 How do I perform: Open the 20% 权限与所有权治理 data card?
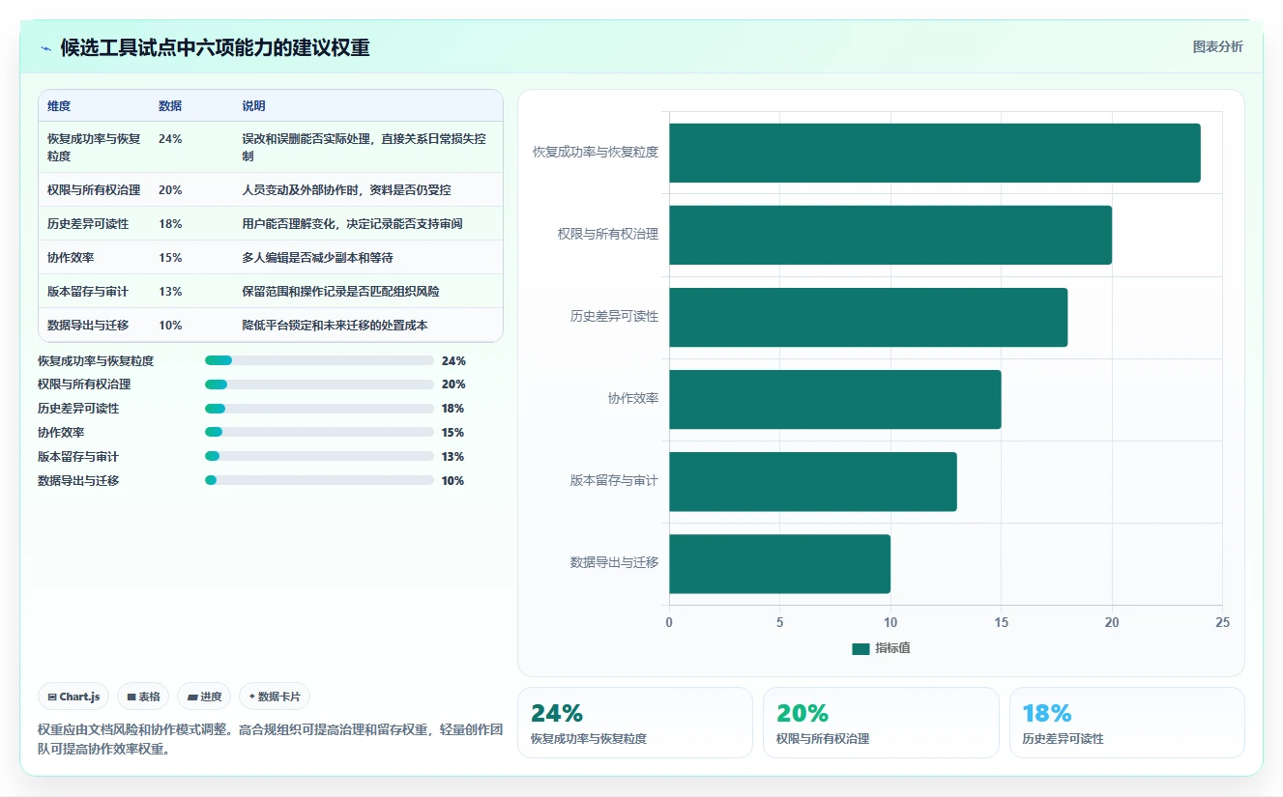[881, 723]
